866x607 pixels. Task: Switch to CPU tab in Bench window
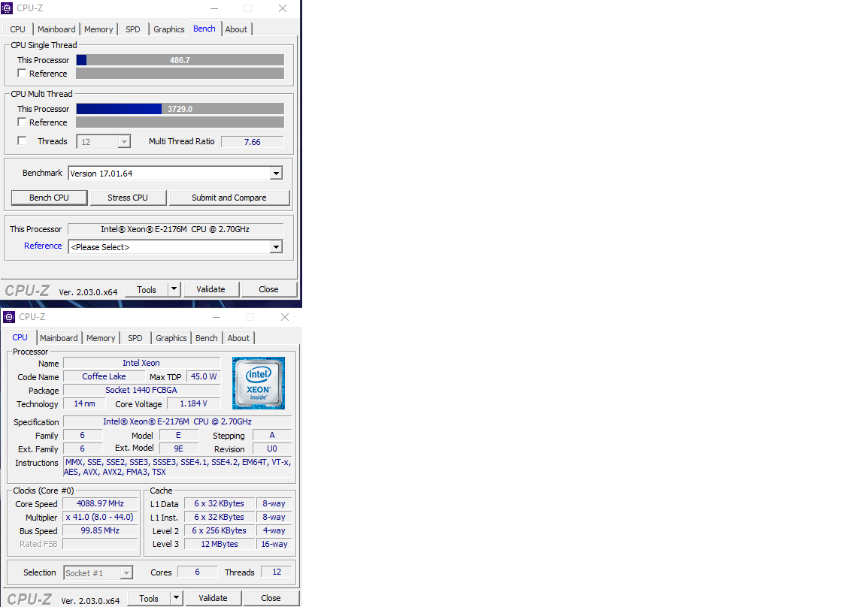[x=18, y=29]
